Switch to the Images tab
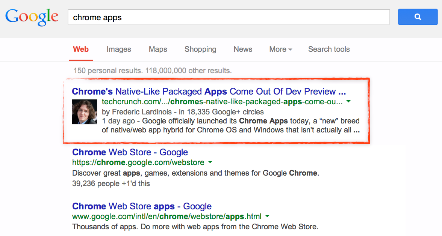 pyautogui.click(x=119, y=49)
